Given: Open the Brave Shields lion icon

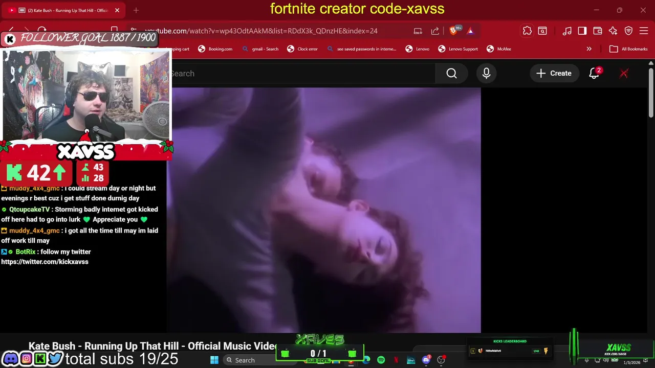Looking at the screenshot, I should (x=453, y=31).
